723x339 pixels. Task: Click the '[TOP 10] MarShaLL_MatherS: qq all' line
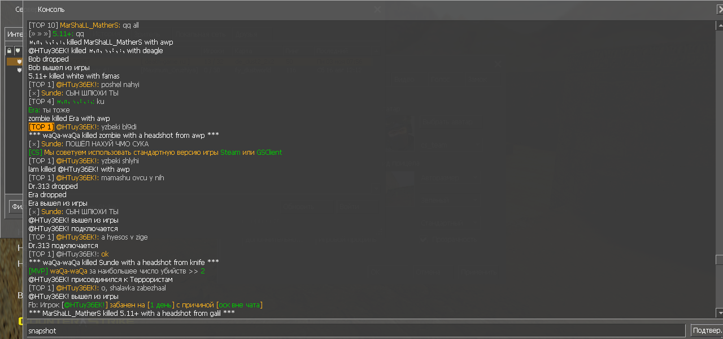[84, 25]
